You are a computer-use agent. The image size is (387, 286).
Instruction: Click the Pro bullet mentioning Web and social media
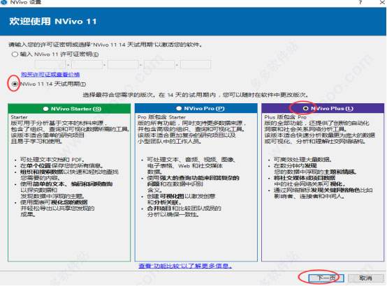[191, 166]
